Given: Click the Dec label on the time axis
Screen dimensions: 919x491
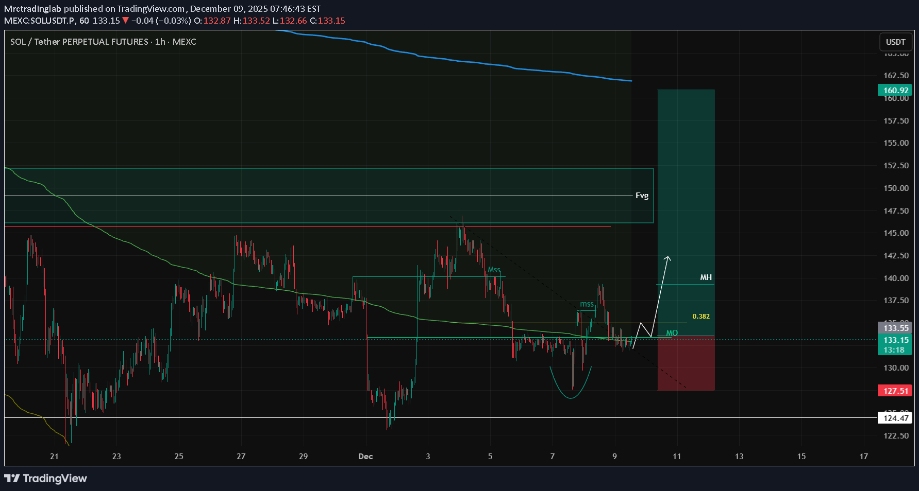Looking at the screenshot, I should [365, 456].
